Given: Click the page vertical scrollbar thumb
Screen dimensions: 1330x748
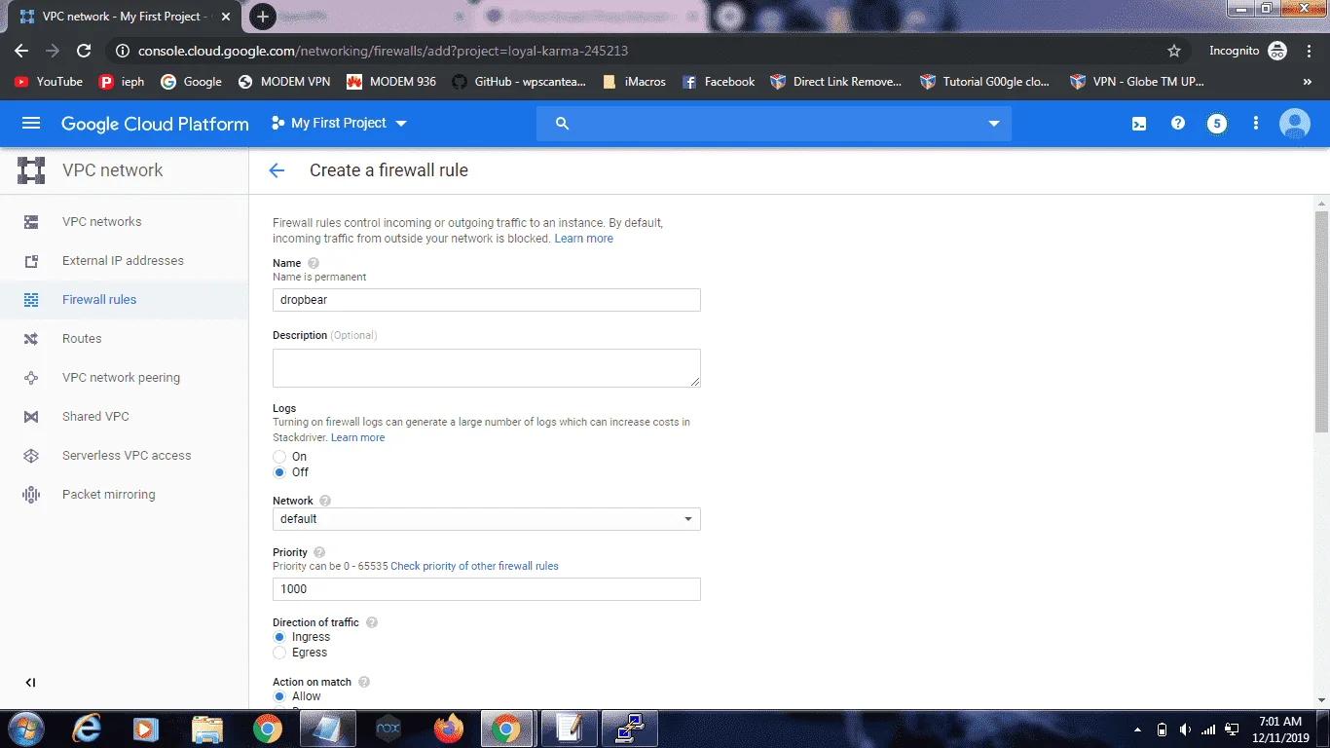Looking at the screenshot, I should click(1321, 321).
